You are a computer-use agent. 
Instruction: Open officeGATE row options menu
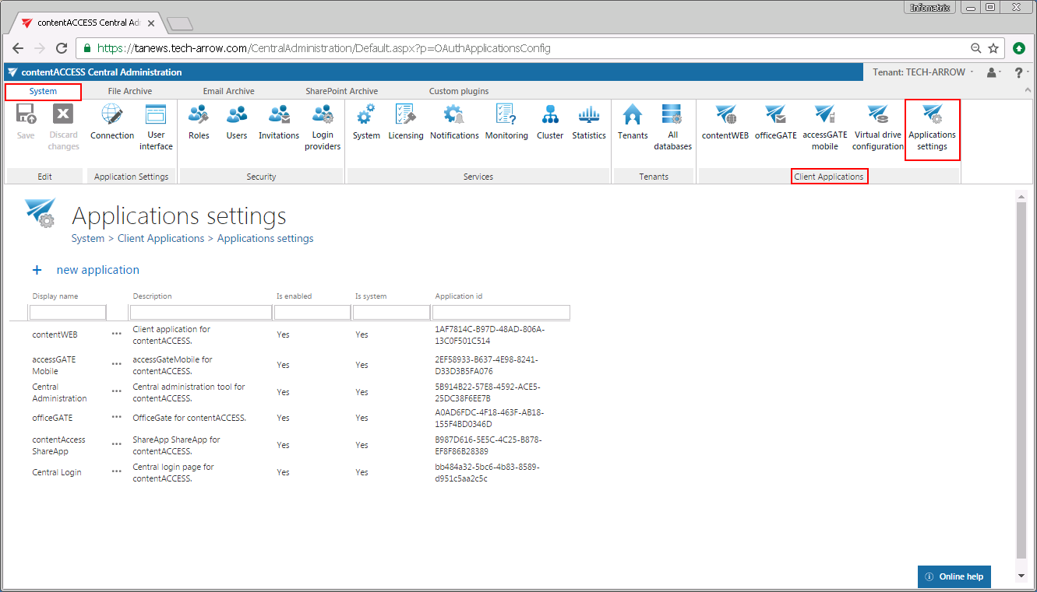[x=117, y=416]
